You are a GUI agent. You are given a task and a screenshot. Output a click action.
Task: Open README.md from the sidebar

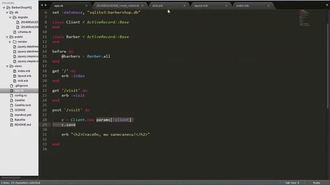click(x=23, y=124)
